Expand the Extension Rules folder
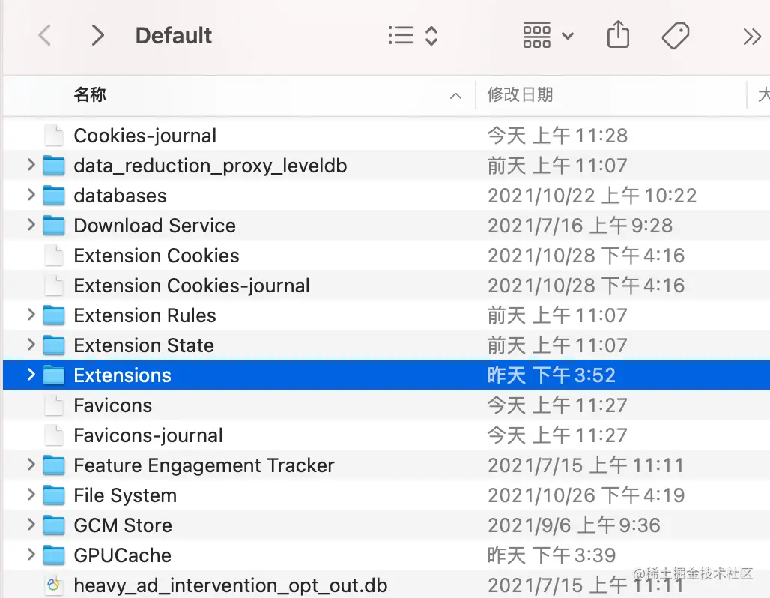770x598 pixels. [x=31, y=315]
